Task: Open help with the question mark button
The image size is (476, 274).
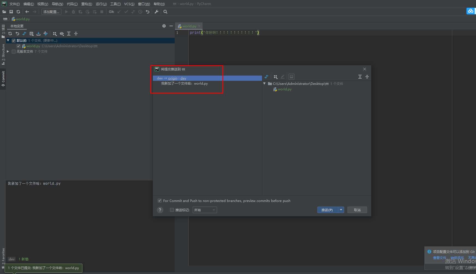Action: [160, 210]
